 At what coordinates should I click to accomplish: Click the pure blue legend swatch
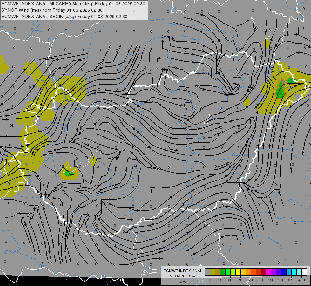coord(284,272)
